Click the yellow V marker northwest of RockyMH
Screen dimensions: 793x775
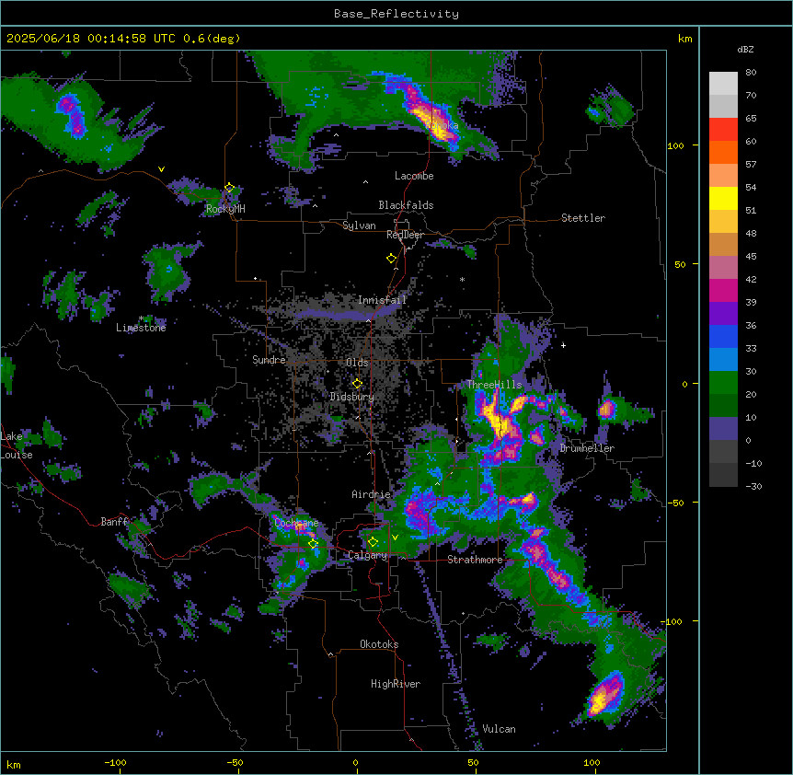click(x=161, y=169)
